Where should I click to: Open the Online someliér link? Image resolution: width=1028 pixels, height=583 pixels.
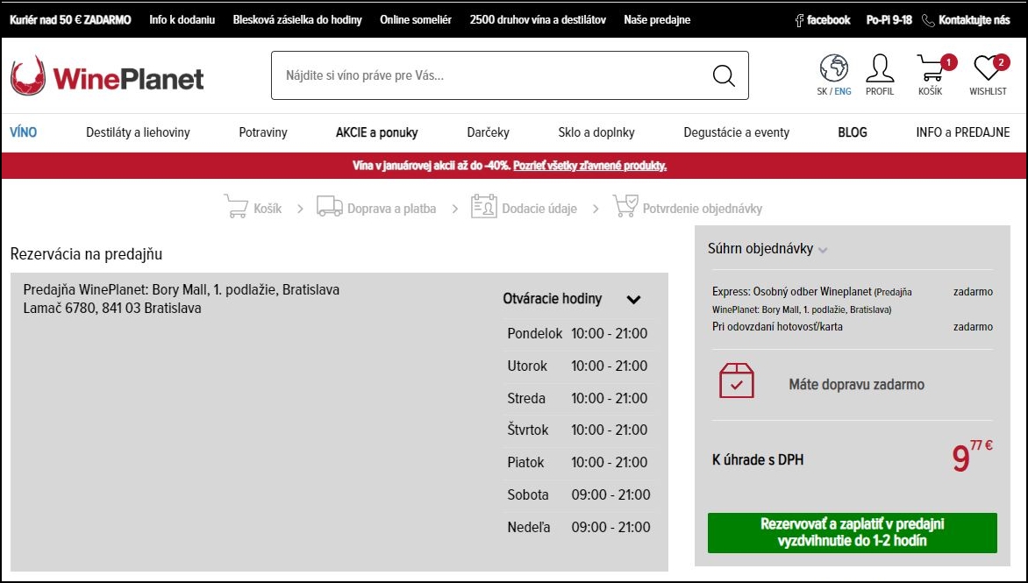(x=416, y=20)
